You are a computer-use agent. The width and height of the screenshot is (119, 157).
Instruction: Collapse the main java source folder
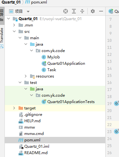coord(26,44)
